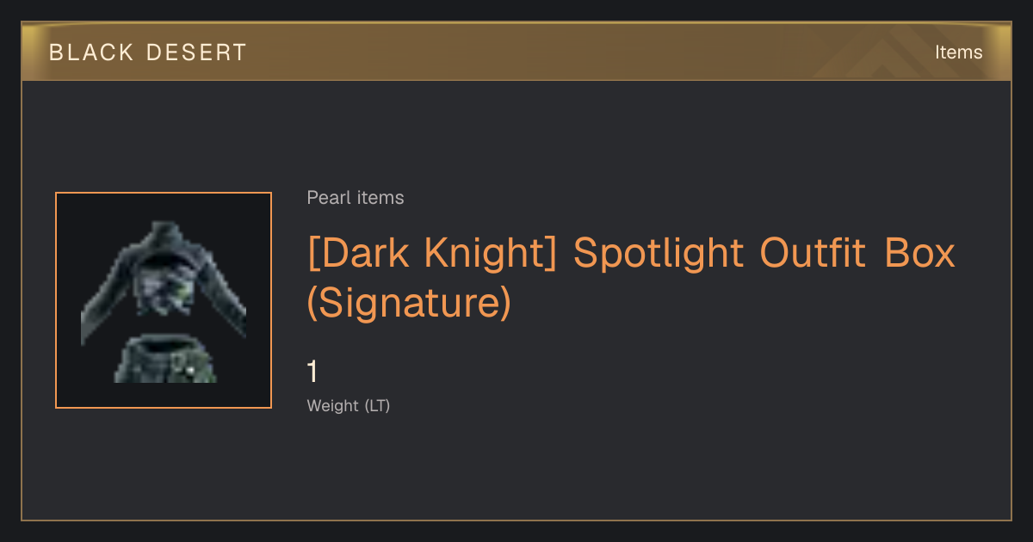Select the word Spotlight in item title

tap(659, 253)
